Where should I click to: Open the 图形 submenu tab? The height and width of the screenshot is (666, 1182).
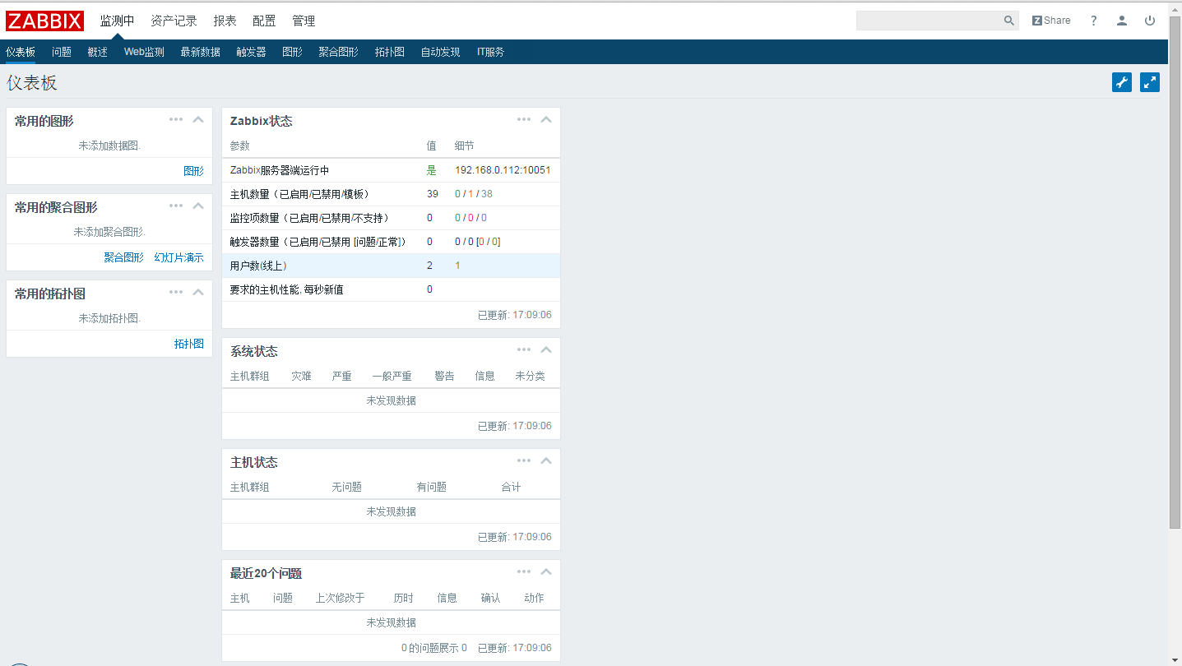(292, 52)
